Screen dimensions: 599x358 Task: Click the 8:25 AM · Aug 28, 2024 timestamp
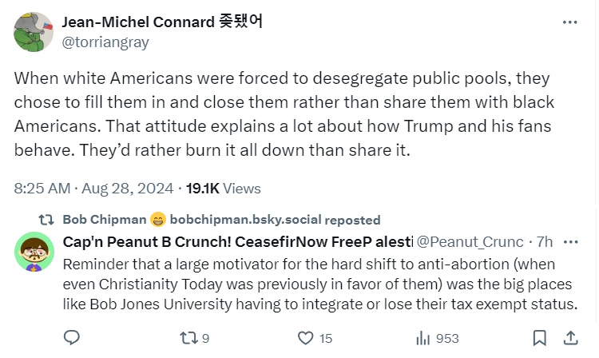(93, 189)
